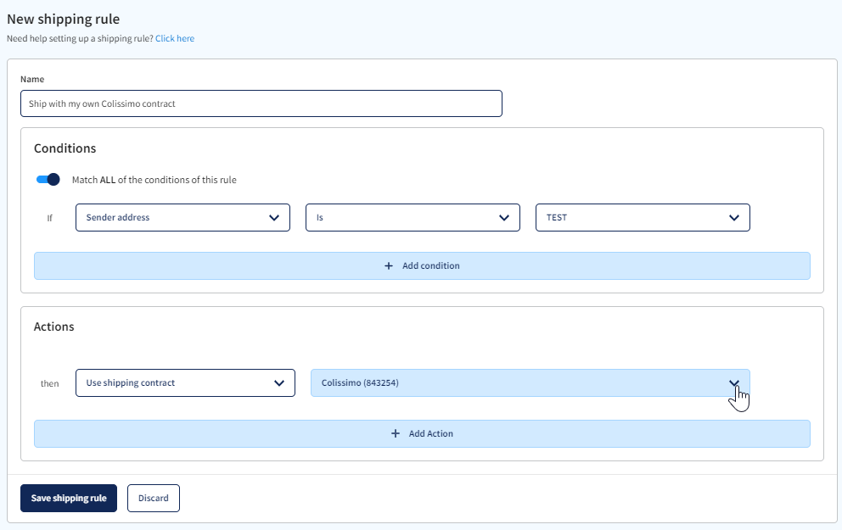Add another action to the rule
The height and width of the screenshot is (530, 842).
422,433
